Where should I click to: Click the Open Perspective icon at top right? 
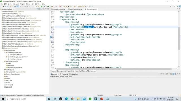[x=174, y=6]
